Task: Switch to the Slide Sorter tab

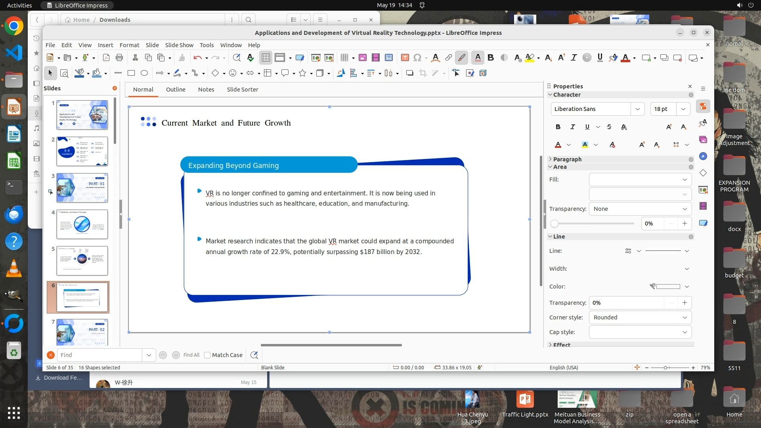Action: 242,90
